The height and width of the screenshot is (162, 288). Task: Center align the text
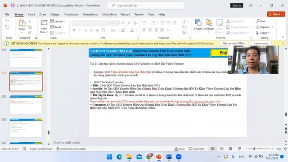tap(150, 30)
